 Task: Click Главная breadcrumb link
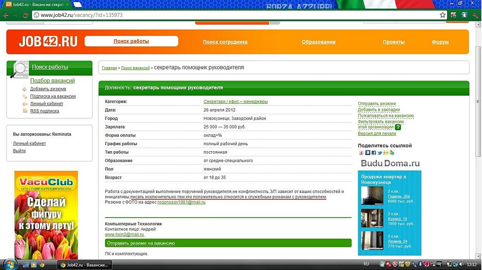109,68
